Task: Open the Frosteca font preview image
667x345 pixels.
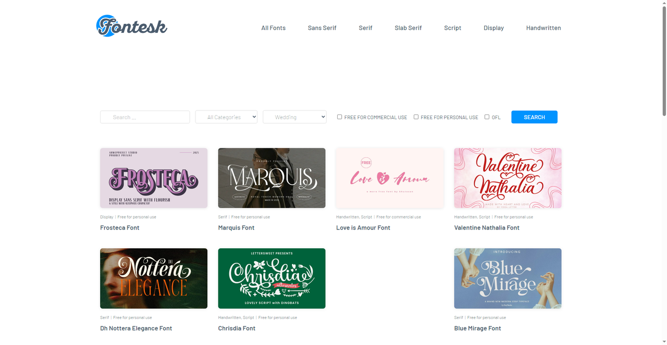Action: click(x=154, y=178)
